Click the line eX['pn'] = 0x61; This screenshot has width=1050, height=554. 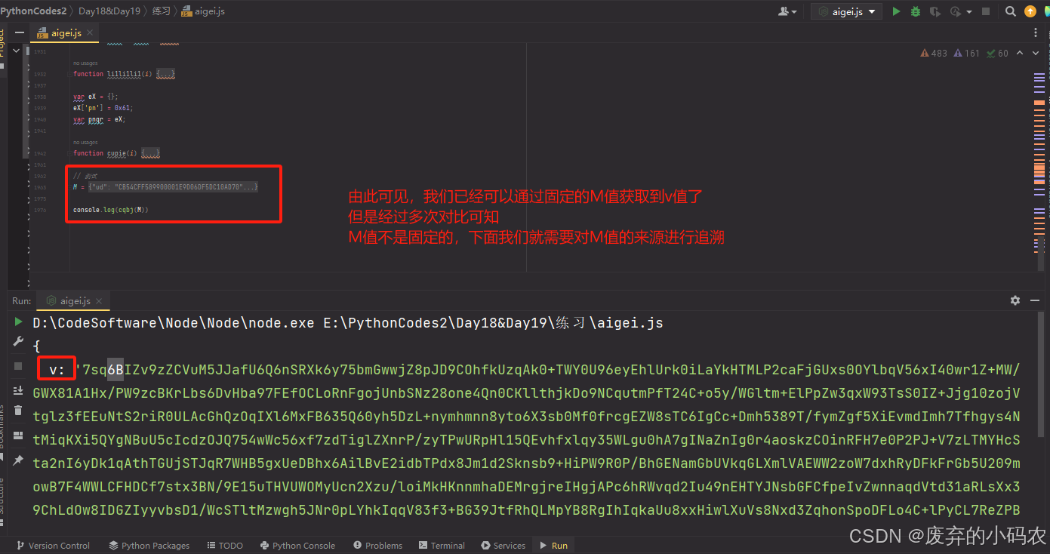tap(103, 108)
